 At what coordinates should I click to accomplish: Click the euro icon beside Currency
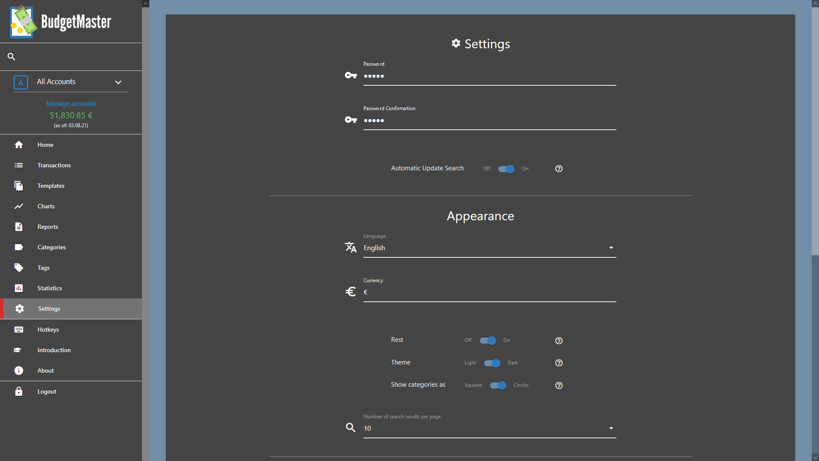click(x=351, y=292)
